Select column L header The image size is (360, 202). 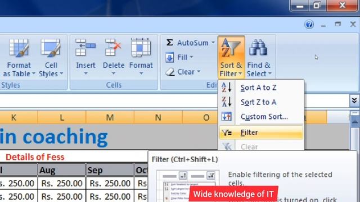[x=62, y=117]
